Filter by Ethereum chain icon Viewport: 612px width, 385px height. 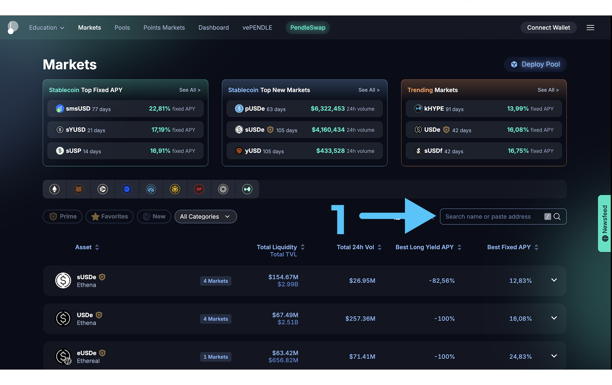click(x=55, y=189)
